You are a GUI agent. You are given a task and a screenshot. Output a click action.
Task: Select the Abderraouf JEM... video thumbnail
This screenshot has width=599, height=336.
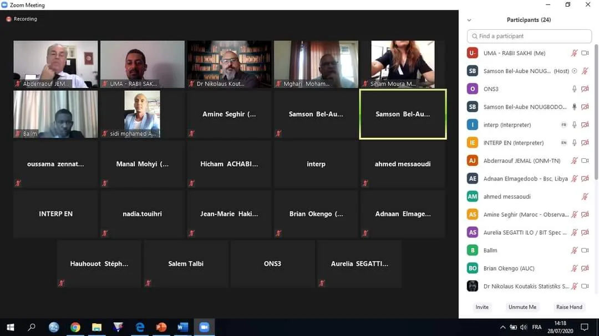tap(55, 64)
